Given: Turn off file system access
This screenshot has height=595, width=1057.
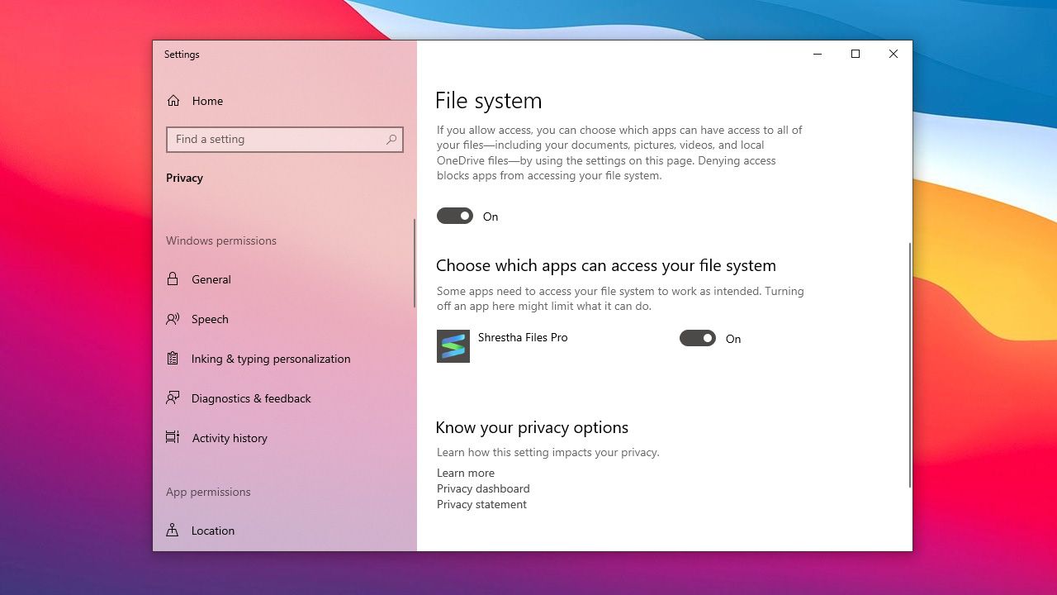Looking at the screenshot, I should (x=454, y=216).
